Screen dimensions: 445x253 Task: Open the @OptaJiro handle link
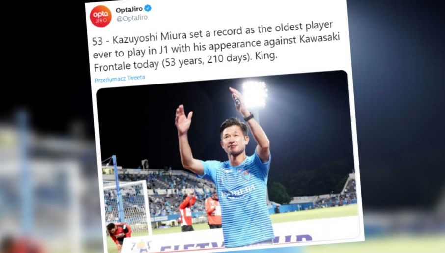coord(132,18)
